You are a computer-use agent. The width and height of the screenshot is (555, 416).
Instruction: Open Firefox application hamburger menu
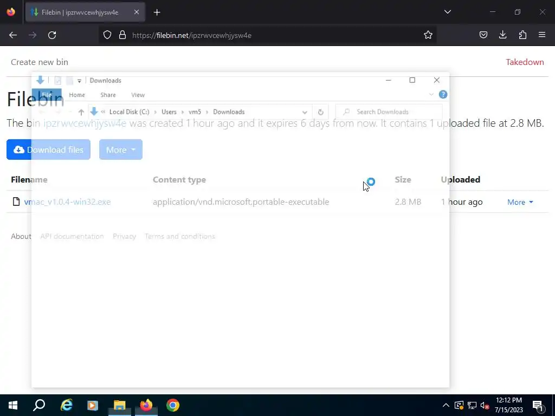click(542, 35)
